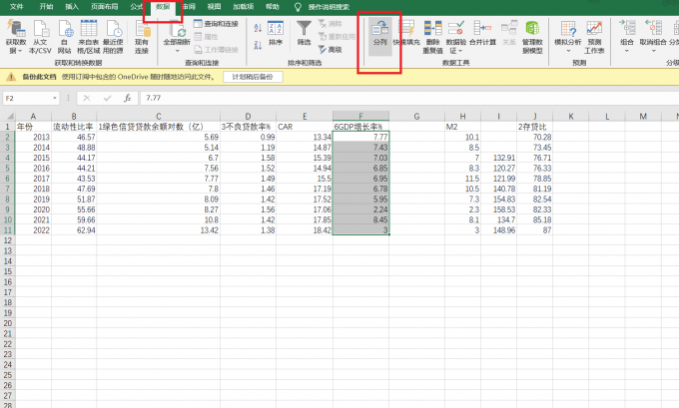Manage Data Model (管理数据模型)
679x408 pixels.
coord(532,36)
